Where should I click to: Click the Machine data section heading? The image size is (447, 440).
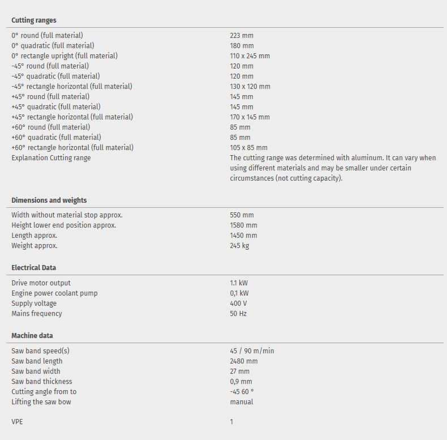click(32, 336)
